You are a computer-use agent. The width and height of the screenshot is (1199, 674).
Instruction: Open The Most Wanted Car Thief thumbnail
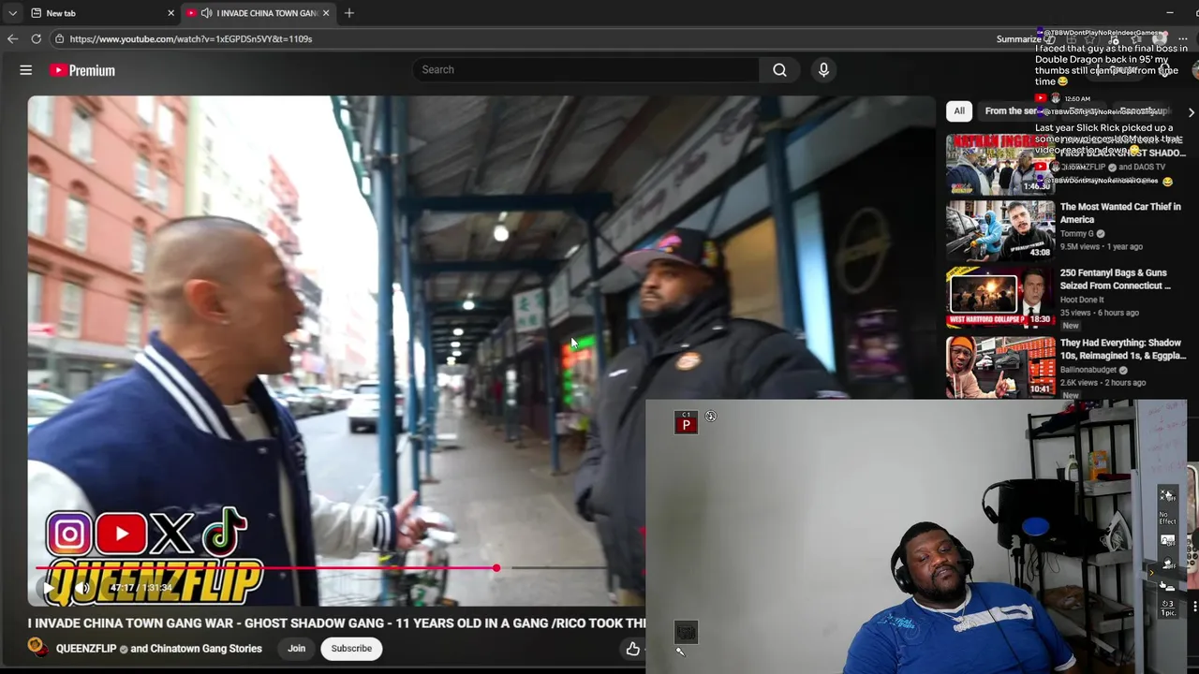[x=999, y=230]
